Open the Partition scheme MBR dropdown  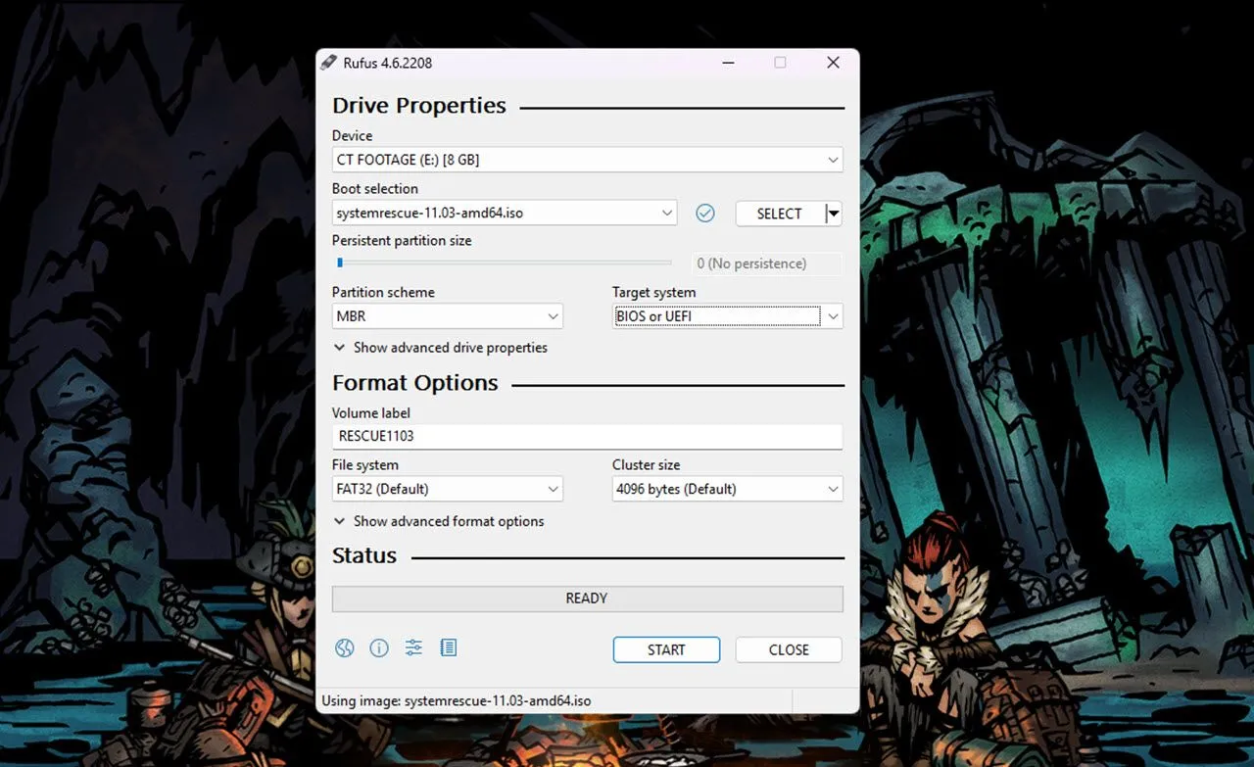point(448,316)
